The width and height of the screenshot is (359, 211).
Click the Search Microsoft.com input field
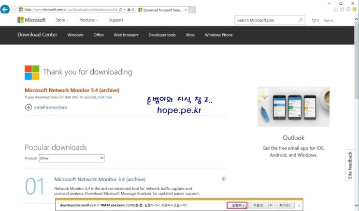(x=265, y=20)
